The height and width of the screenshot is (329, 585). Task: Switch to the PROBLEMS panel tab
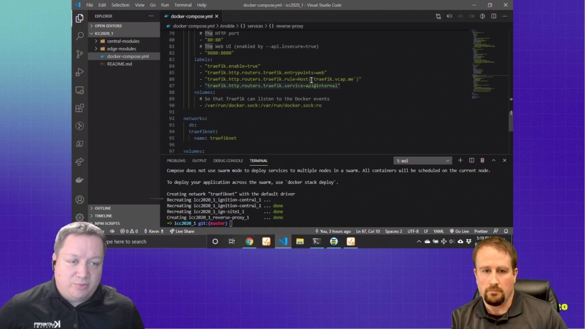pos(176,161)
